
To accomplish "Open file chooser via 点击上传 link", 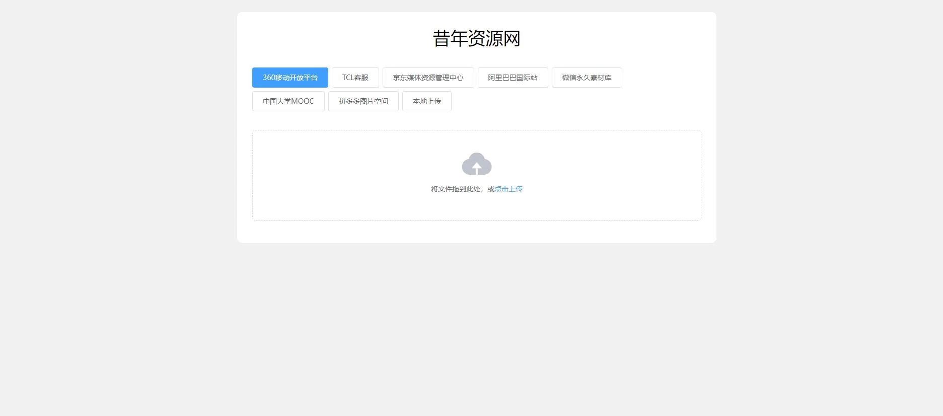I will [x=509, y=189].
